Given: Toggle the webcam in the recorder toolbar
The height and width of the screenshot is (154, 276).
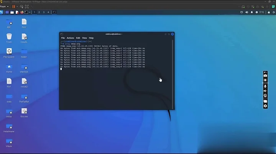Looking at the screenshot, I should (x=265, y=96).
